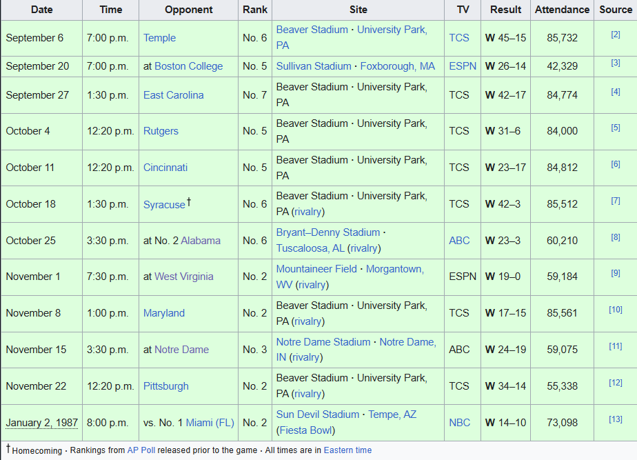The height and width of the screenshot is (460, 637).
Task: Open the Boston College link
Action: click(x=188, y=66)
